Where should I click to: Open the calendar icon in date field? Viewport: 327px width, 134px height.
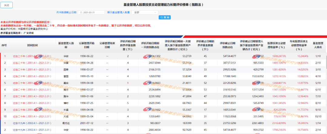(81, 12)
